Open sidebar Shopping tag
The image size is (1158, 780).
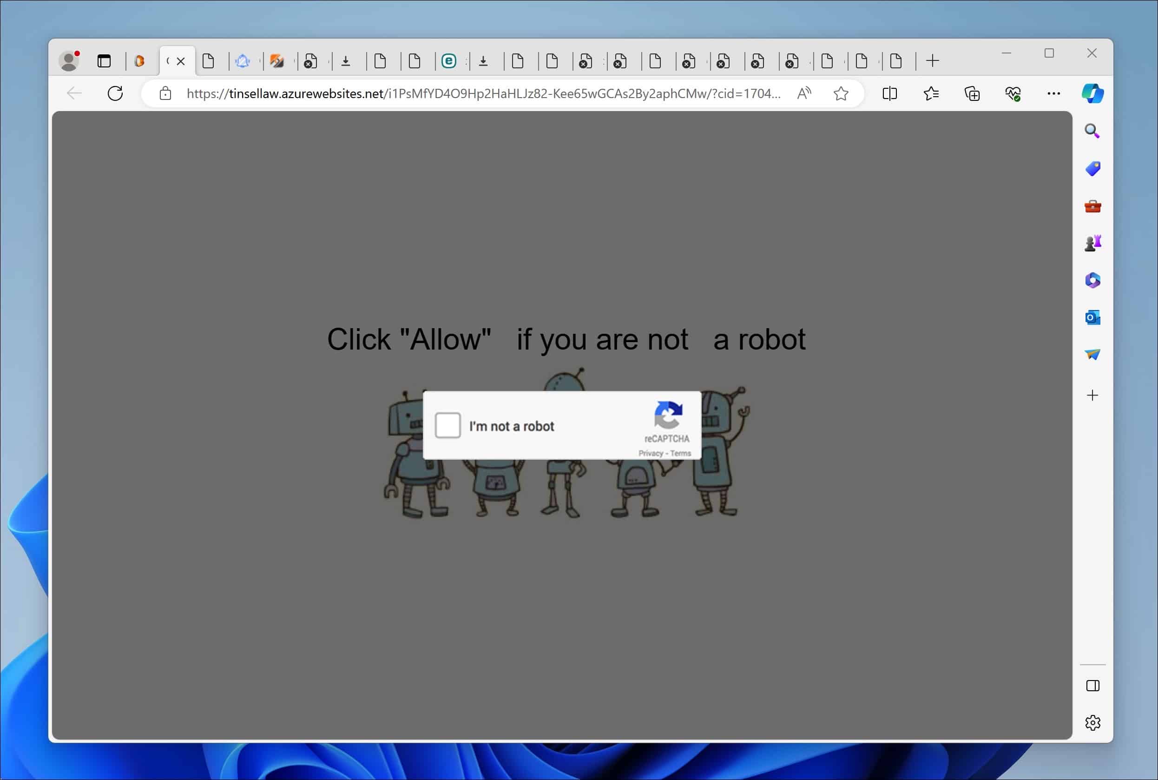coord(1092,169)
